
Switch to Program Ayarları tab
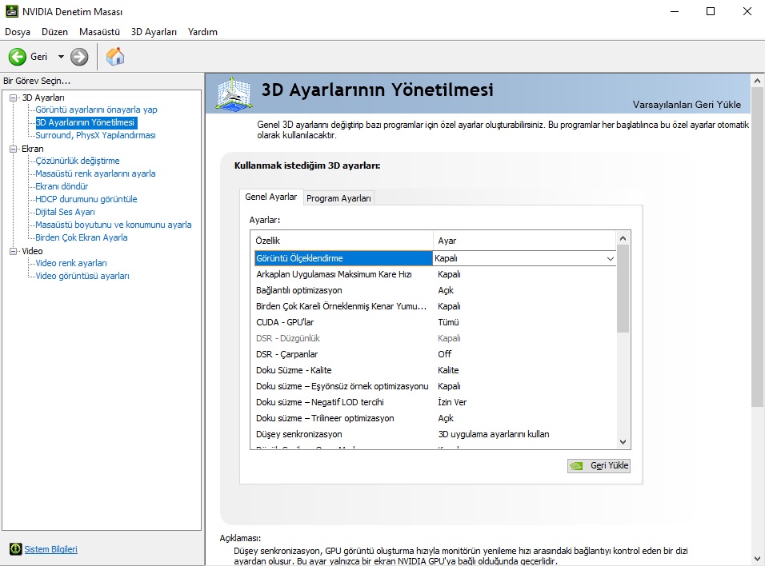click(338, 198)
